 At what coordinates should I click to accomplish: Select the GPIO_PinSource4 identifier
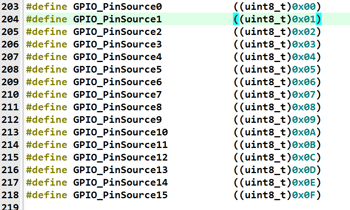(x=117, y=57)
